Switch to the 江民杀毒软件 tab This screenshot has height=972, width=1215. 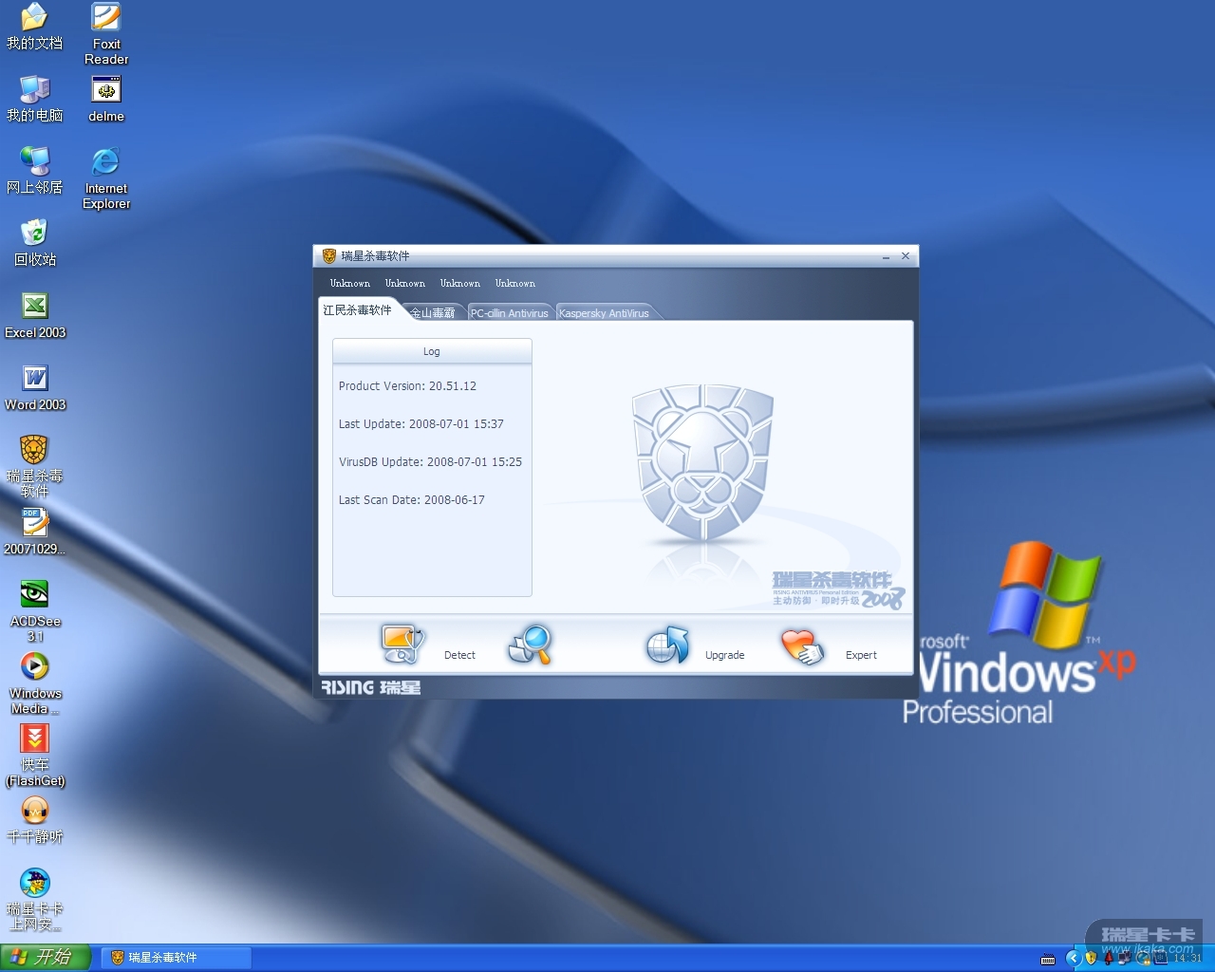coord(357,310)
